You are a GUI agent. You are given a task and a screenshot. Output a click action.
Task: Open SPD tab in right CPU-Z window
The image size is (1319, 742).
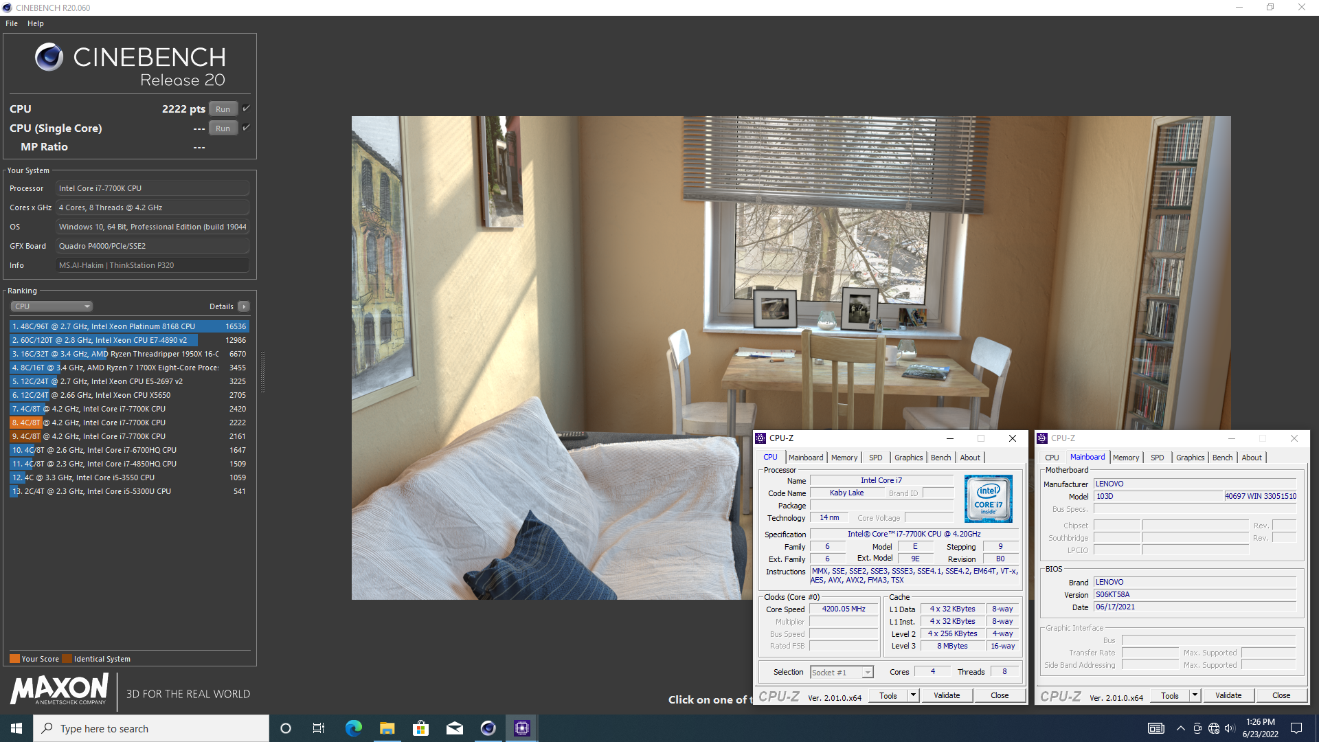1158,458
